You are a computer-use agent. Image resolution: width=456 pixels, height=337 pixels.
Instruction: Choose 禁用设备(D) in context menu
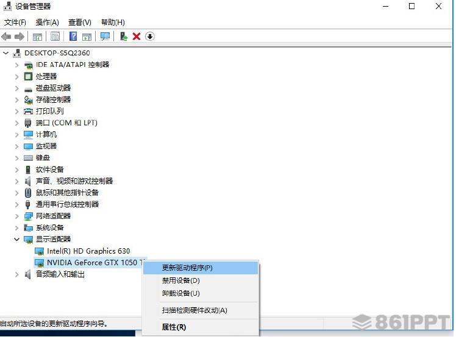click(201, 280)
